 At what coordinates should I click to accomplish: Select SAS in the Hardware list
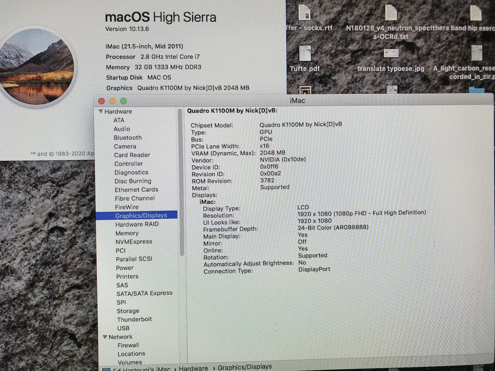pos(122,285)
